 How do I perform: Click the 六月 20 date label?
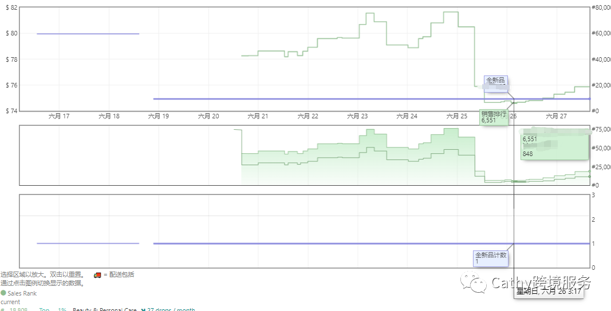(209, 116)
